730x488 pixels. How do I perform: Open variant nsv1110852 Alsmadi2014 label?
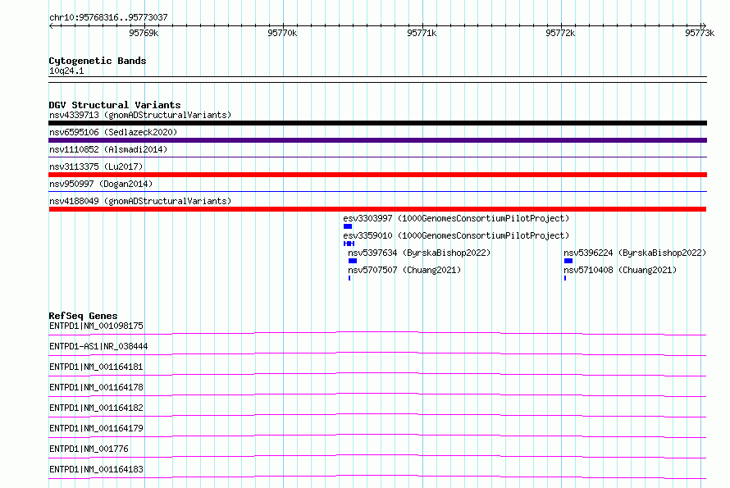[108, 149]
